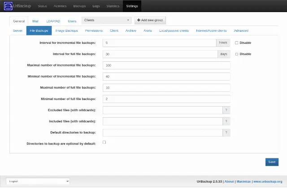
Task: Click help icon for Included files
Action: pos(226,121)
